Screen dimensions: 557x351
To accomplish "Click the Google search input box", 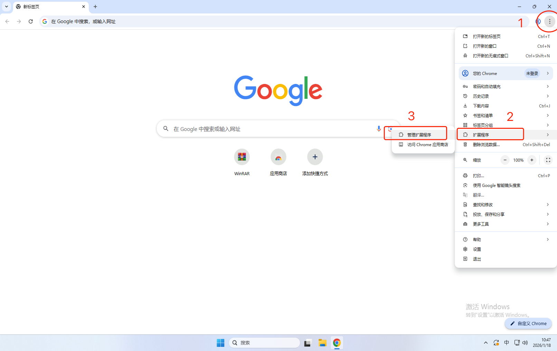I will point(270,129).
